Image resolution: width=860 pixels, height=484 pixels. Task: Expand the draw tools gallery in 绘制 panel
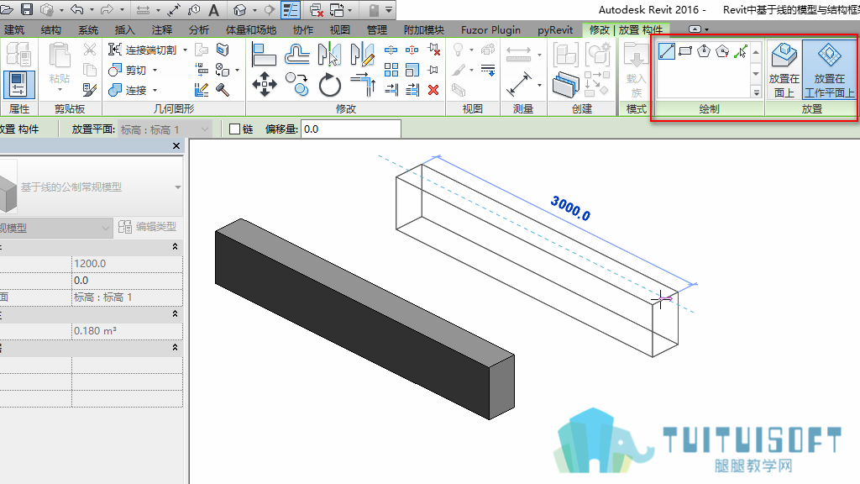[x=757, y=92]
